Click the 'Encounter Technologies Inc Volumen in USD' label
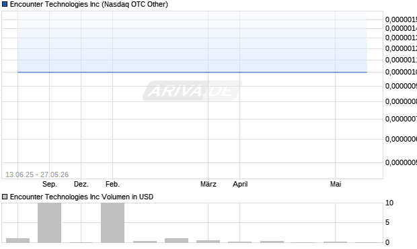This screenshot has width=417, height=249. [x=81, y=197]
